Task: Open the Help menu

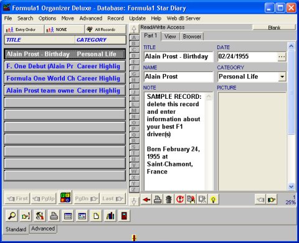Action: pyautogui.click(x=156, y=19)
